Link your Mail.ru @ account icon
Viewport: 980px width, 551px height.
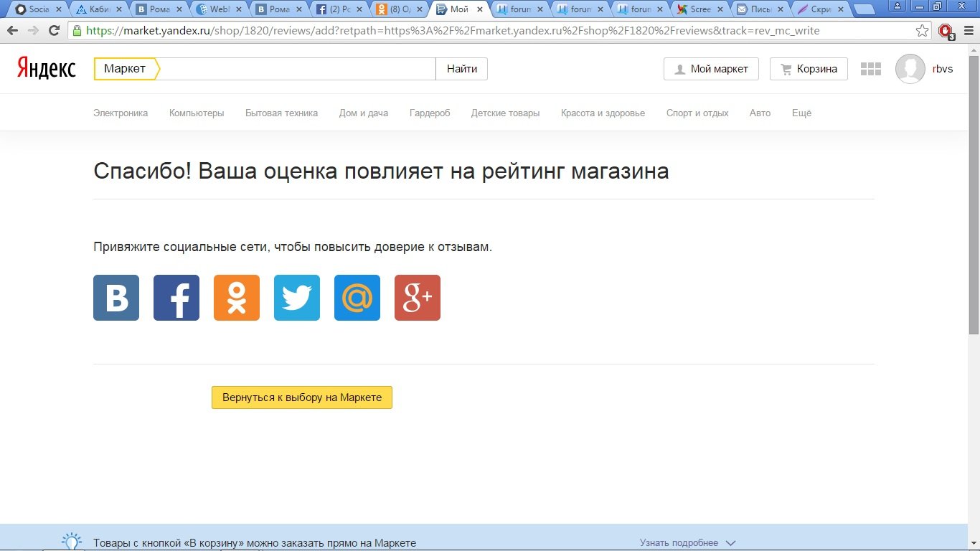(x=357, y=298)
